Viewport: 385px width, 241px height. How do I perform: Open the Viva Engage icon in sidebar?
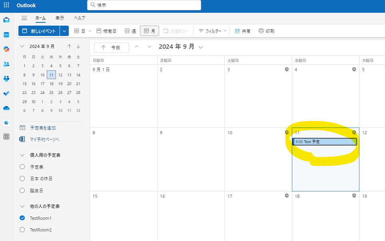6,122
